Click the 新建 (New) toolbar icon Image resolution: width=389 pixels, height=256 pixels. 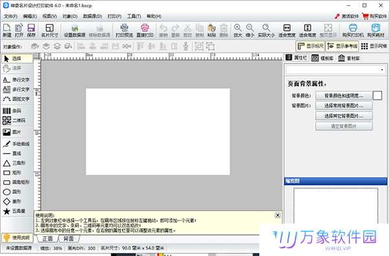click(x=7, y=30)
